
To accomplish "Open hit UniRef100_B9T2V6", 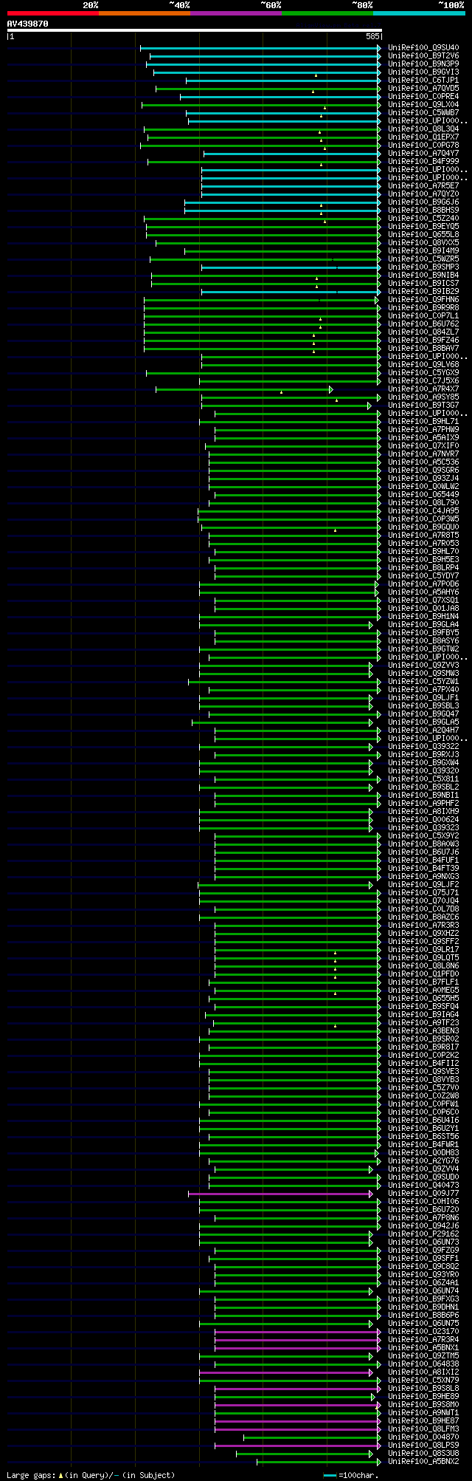I will coord(423,55).
